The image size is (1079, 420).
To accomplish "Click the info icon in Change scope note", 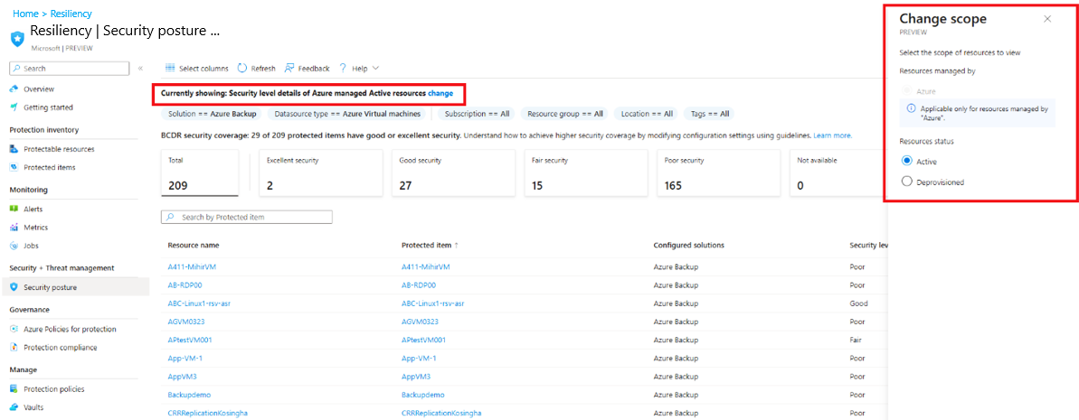I will pos(911,108).
